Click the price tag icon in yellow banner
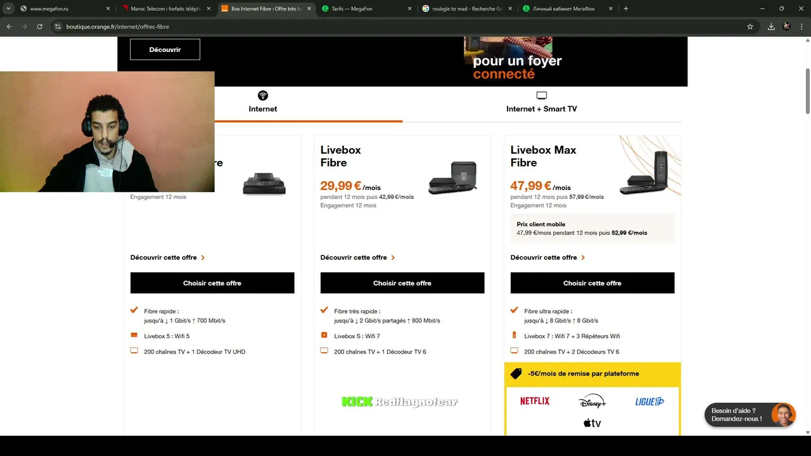The height and width of the screenshot is (456, 811). (x=516, y=374)
